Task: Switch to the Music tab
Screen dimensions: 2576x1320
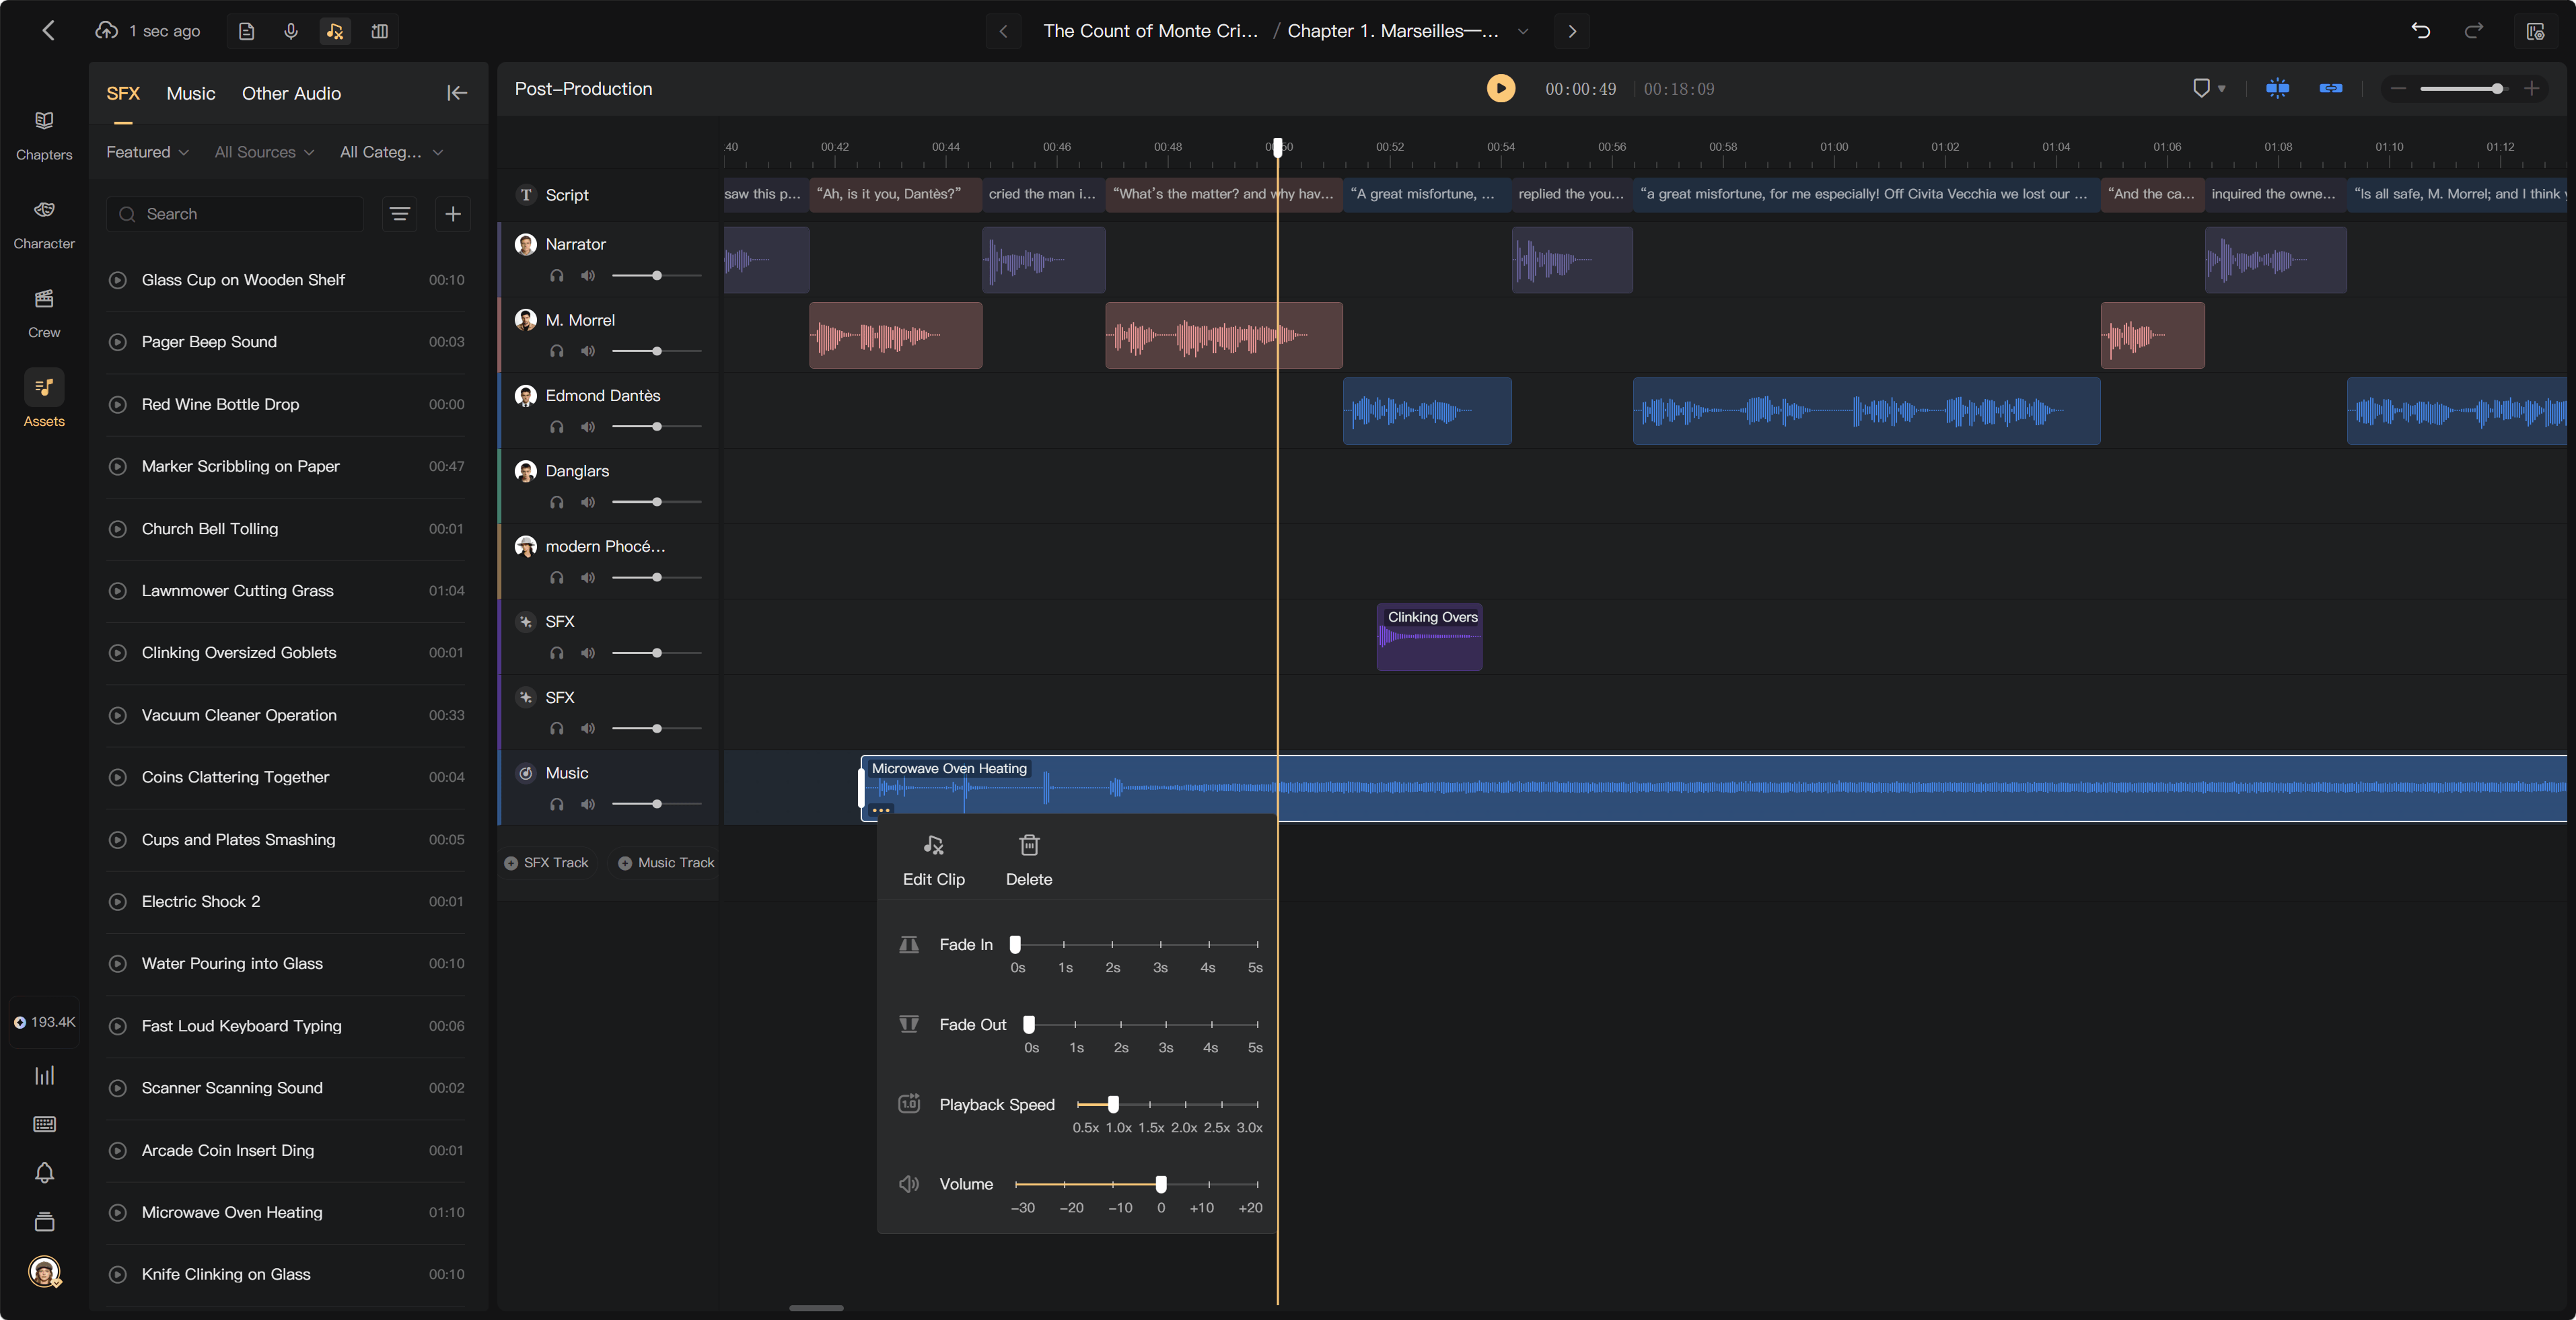Action: point(190,93)
